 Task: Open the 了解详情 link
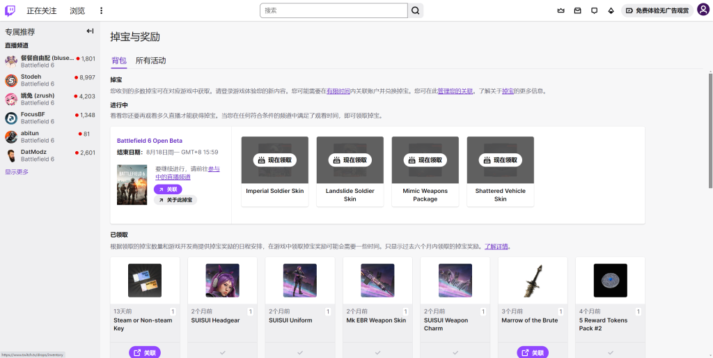click(496, 247)
